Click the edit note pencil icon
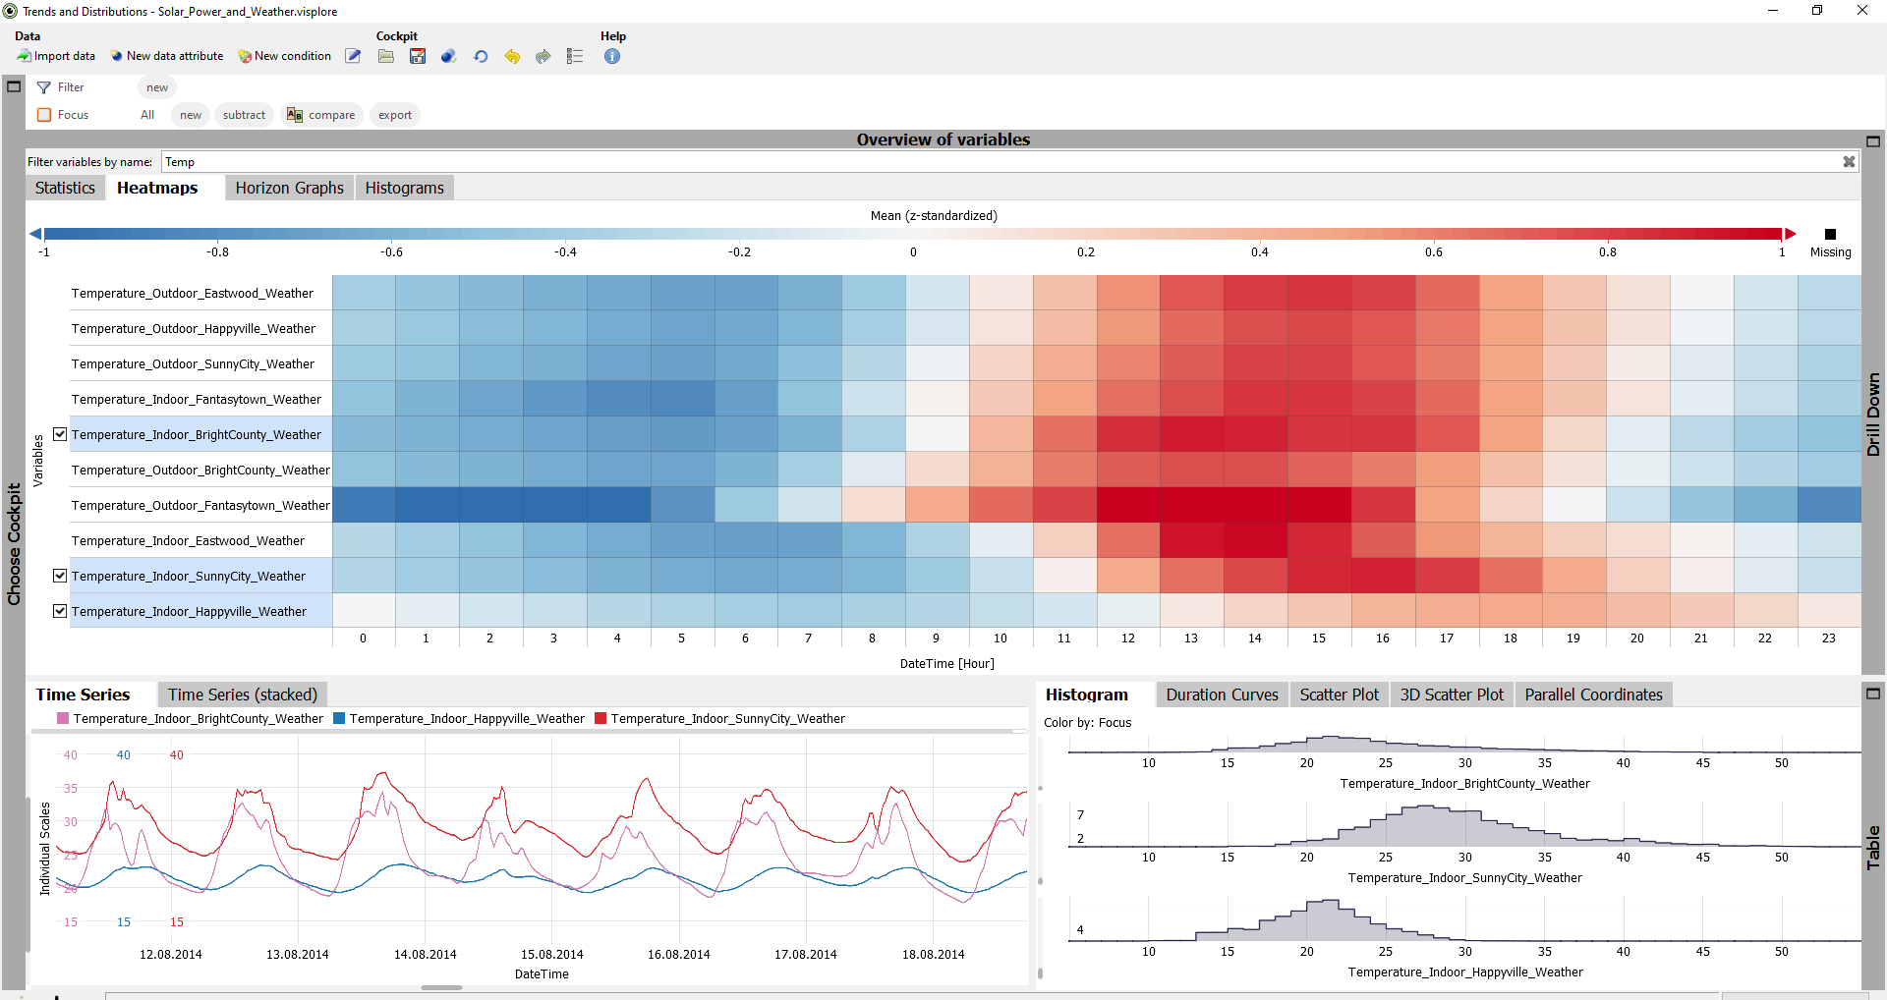 point(353,57)
